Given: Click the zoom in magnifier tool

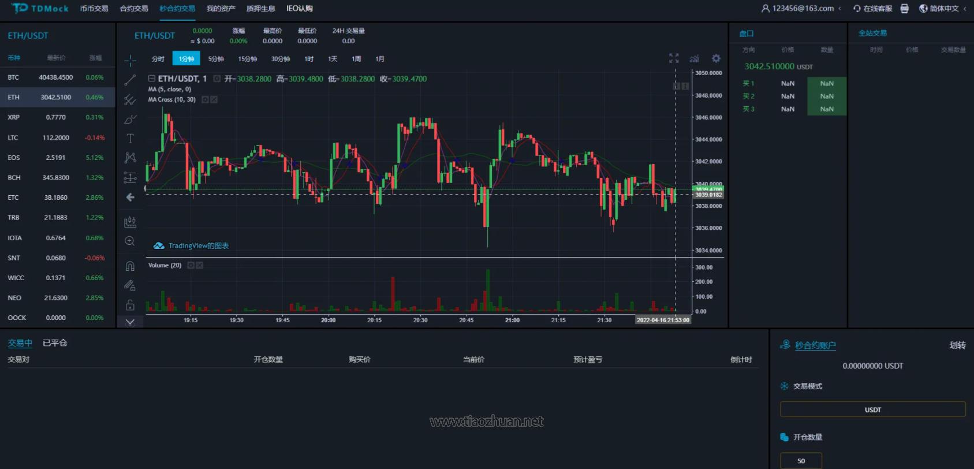Looking at the screenshot, I should pyautogui.click(x=130, y=241).
